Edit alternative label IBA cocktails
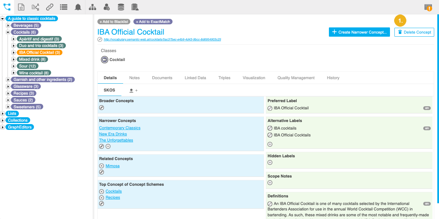Viewport: 439px width, 219px height. (270, 128)
